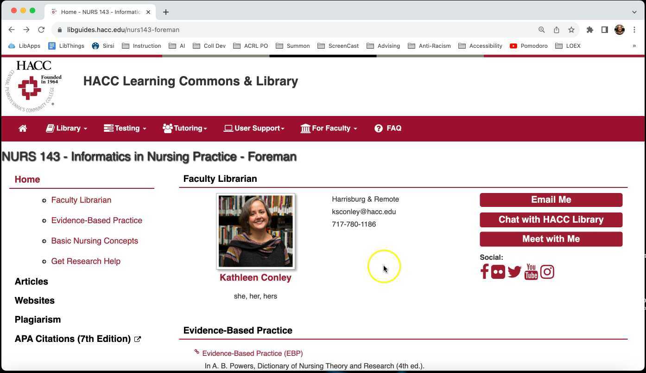
Task: Click the home icon in the red navigation bar
Action: pyautogui.click(x=23, y=128)
